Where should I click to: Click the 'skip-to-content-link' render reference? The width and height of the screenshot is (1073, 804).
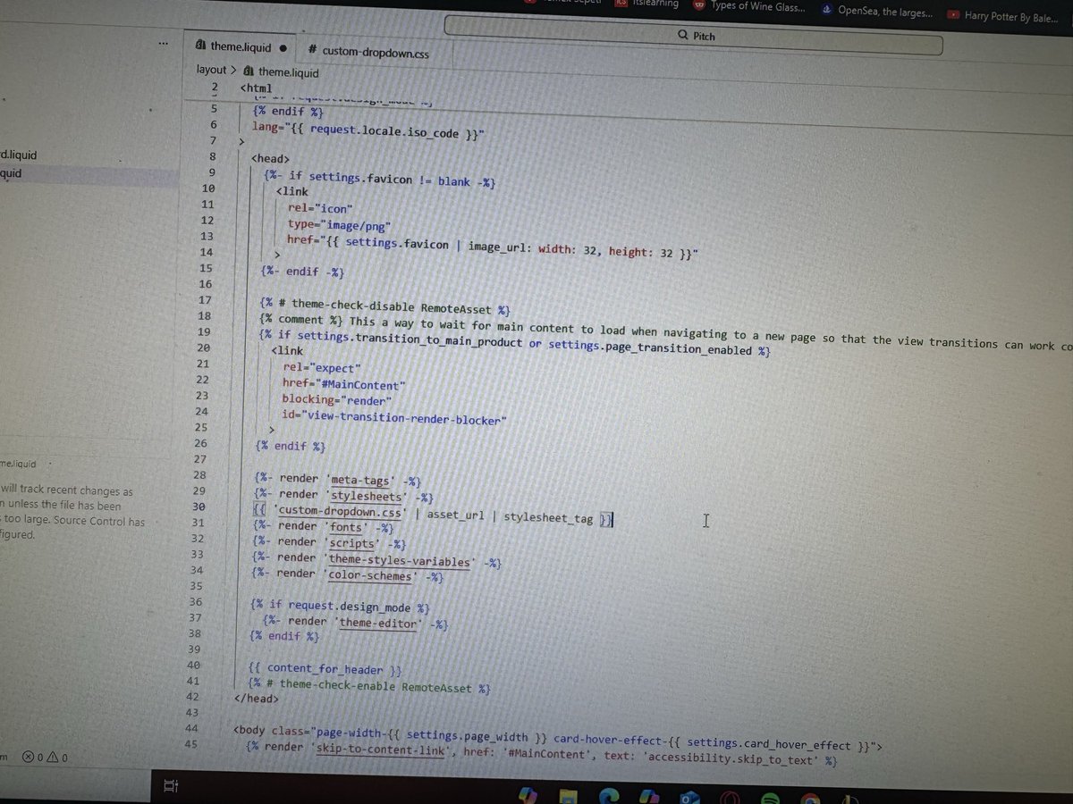(x=380, y=749)
